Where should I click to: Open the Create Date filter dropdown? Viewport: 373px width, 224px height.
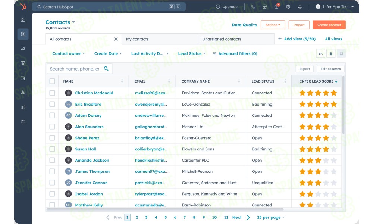[108, 53]
